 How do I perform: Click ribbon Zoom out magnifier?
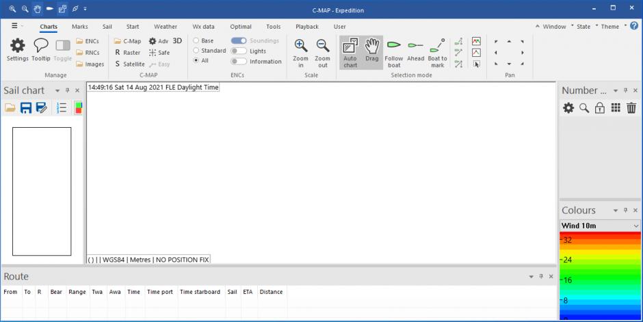point(323,53)
